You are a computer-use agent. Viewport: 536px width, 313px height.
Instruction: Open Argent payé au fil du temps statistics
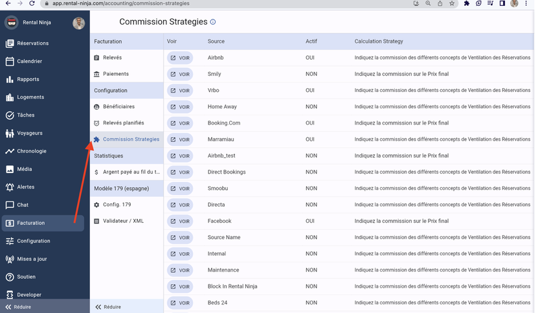pyautogui.click(x=126, y=172)
